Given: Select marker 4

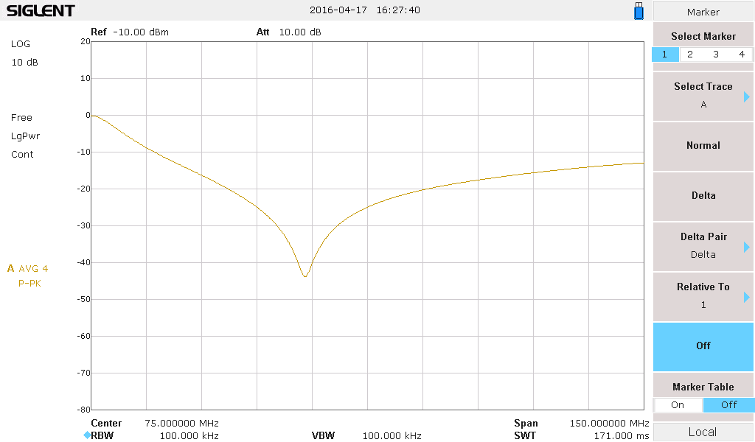Looking at the screenshot, I should (x=742, y=55).
